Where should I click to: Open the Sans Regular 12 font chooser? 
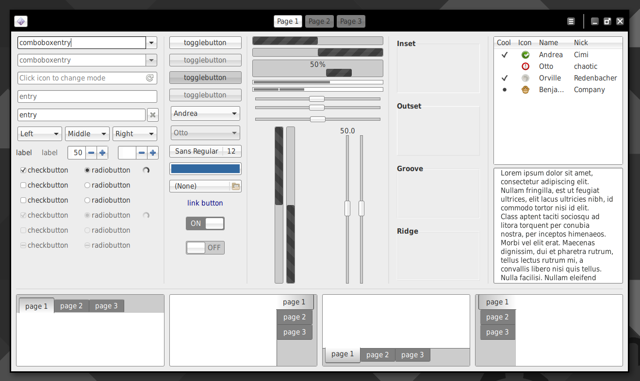[x=205, y=151]
